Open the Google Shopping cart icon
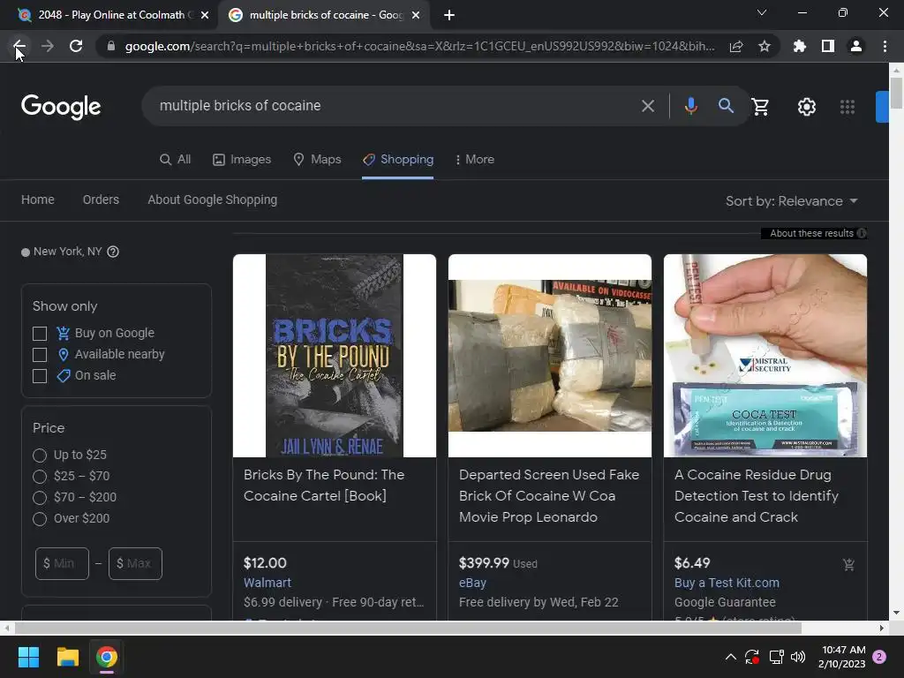This screenshot has height=678, width=904. [x=760, y=107]
